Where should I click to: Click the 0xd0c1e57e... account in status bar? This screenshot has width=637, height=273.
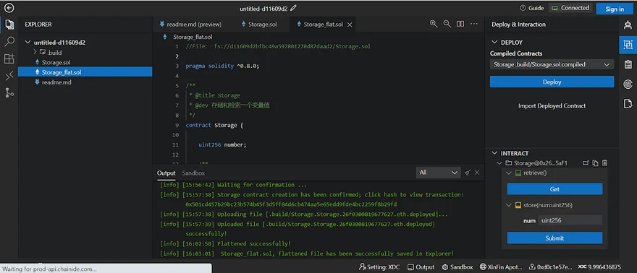click(x=550, y=267)
